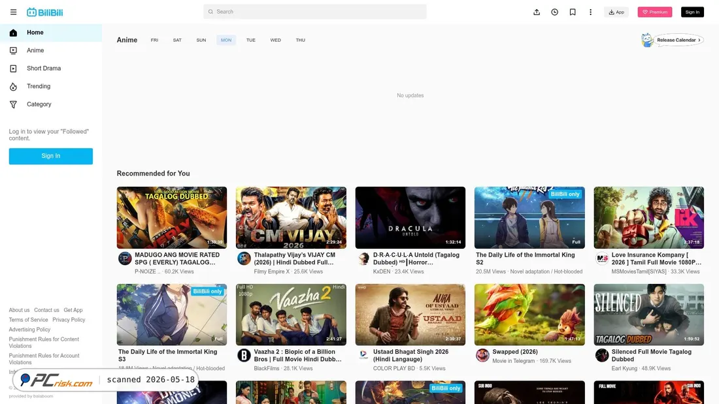This screenshot has width=719, height=404.
Task: Switch to the SUN anime tab
Action: [x=201, y=40]
